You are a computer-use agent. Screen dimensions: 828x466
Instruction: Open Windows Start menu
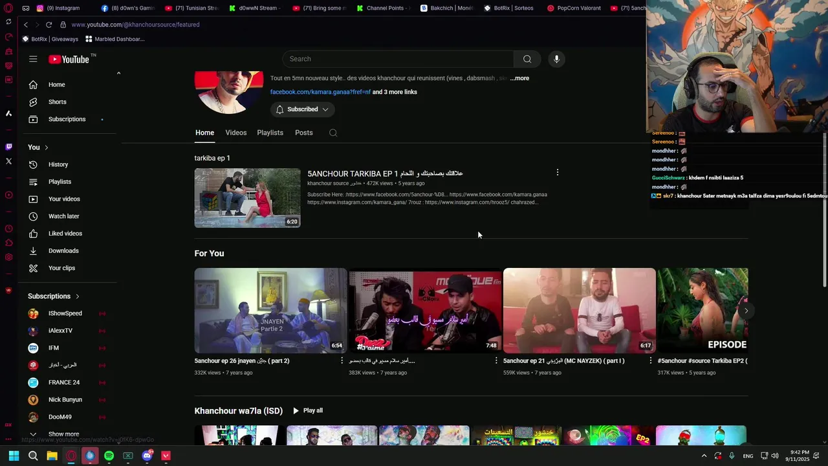14,456
